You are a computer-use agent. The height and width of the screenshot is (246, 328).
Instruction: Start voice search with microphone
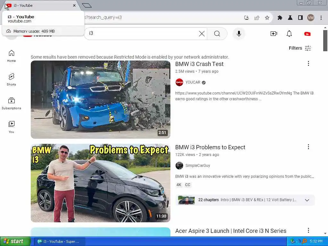(239, 33)
